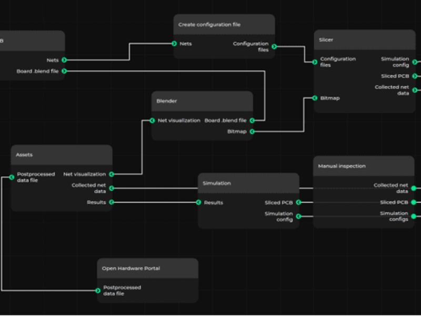Click the Configuration files output socket
Screen dimensions: 421x316
274,46
